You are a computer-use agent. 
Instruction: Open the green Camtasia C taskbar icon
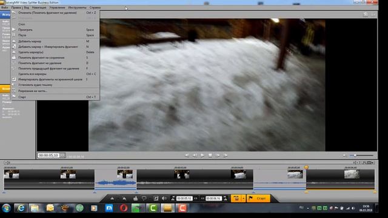(x=153, y=208)
